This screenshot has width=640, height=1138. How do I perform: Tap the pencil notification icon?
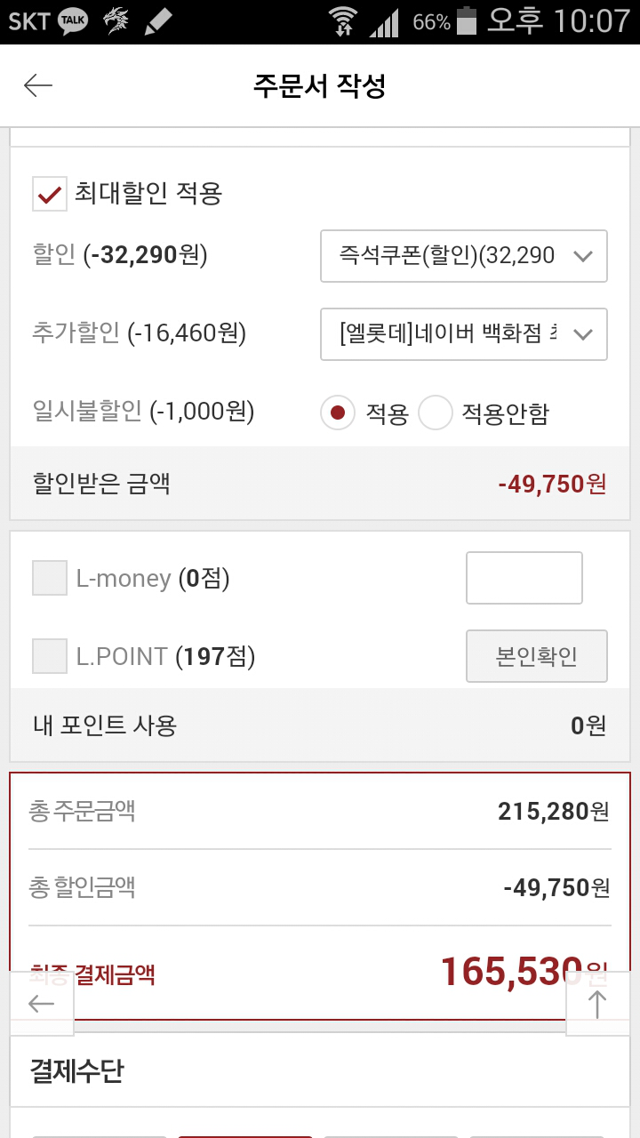point(158,21)
